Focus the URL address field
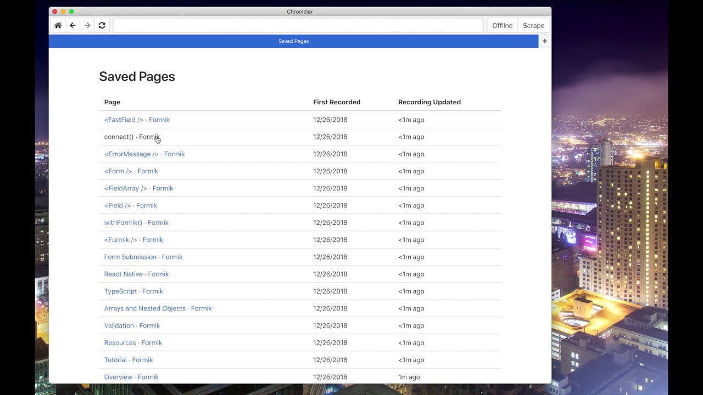This screenshot has width=703, height=395. pyautogui.click(x=298, y=26)
